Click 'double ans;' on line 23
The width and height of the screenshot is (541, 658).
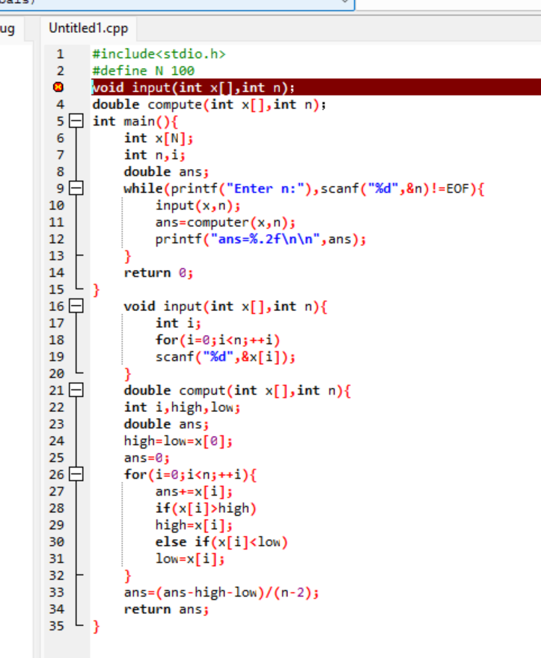pos(166,424)
